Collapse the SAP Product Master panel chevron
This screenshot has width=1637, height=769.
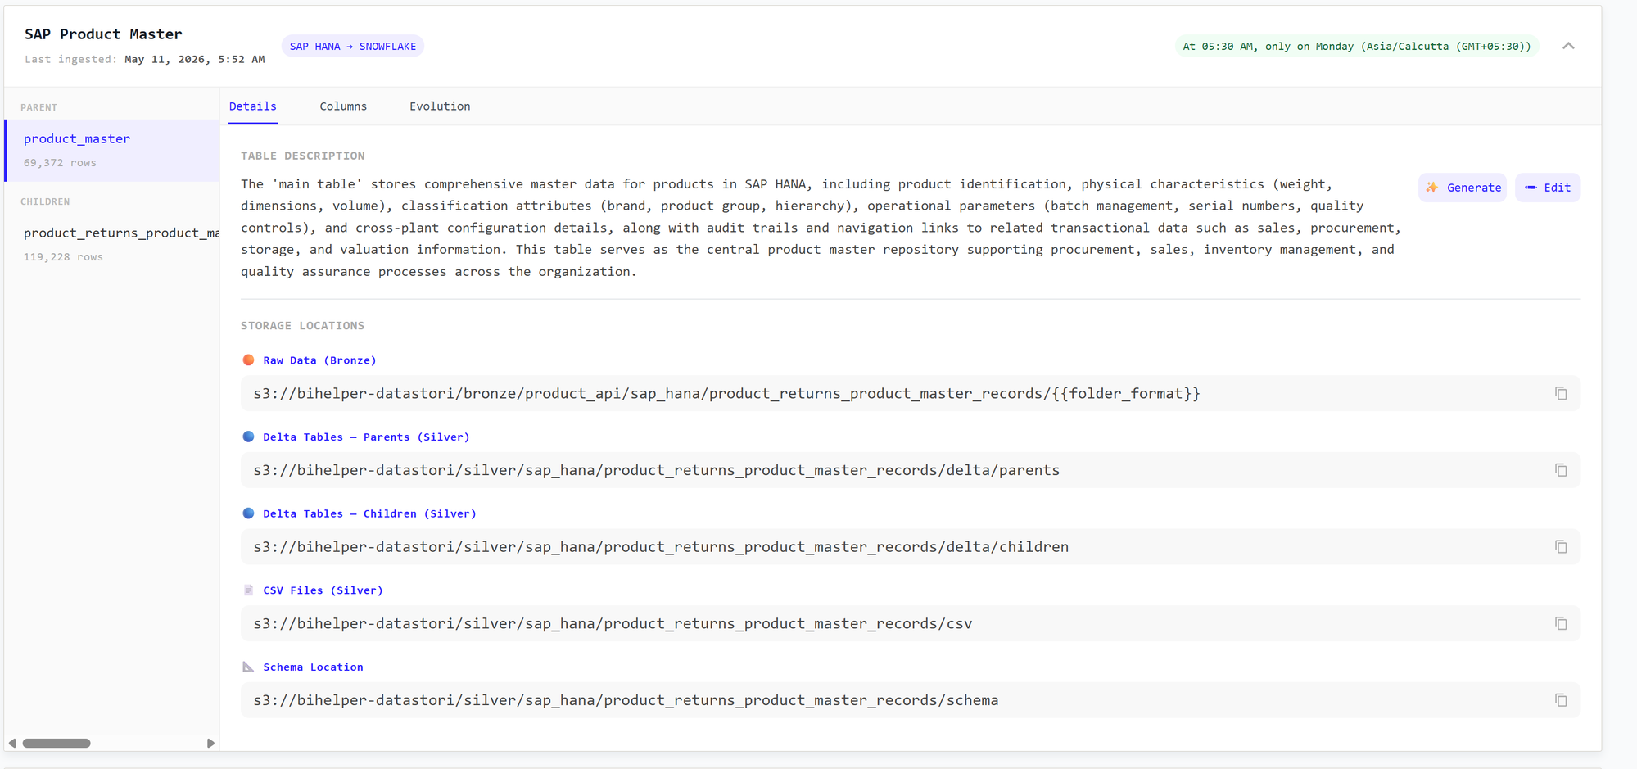(x=1568, y=46)
